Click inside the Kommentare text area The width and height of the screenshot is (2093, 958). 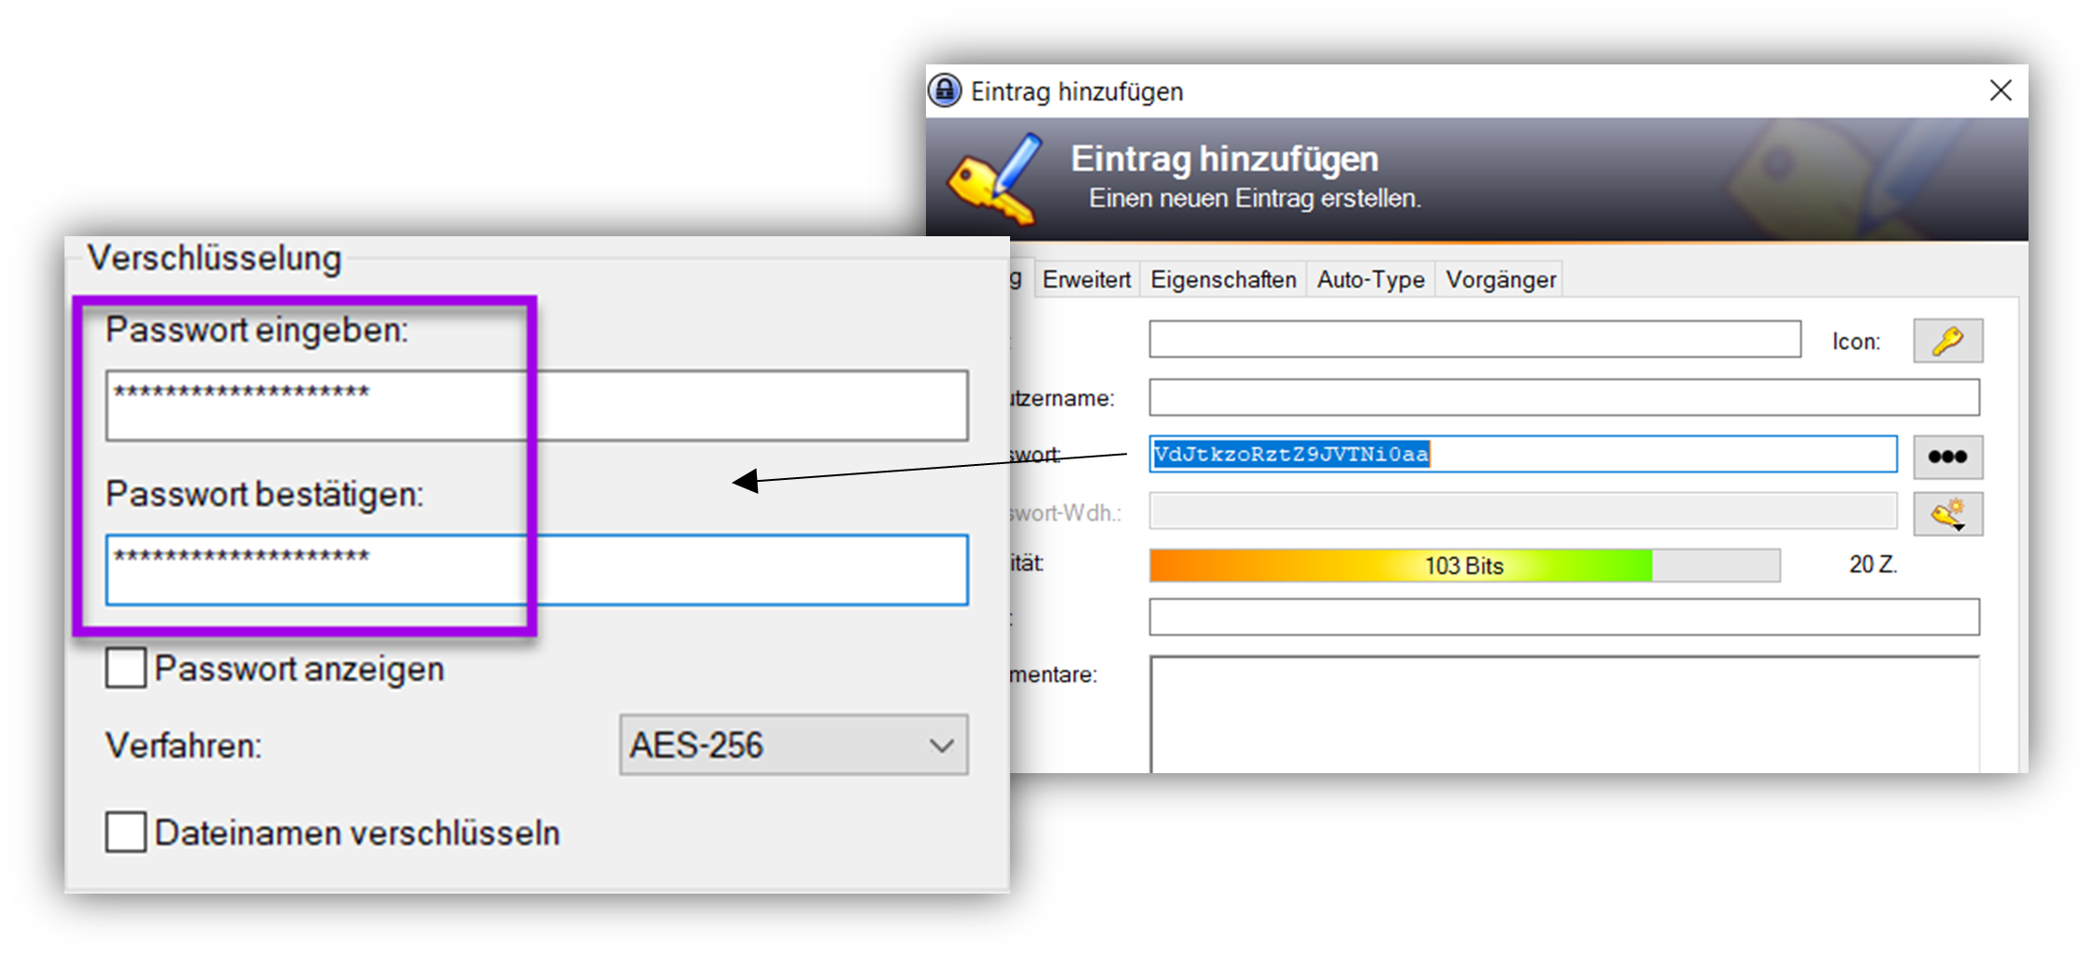click(1563, 714)
